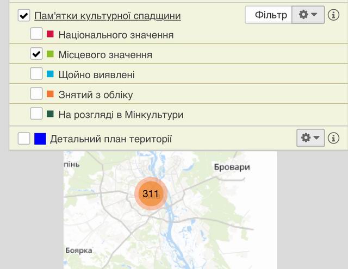The width and height of the screenshot is (348, 269).
Task: Enable the Детальний план території layer checkbox
Action: click(x=24, y=139)
